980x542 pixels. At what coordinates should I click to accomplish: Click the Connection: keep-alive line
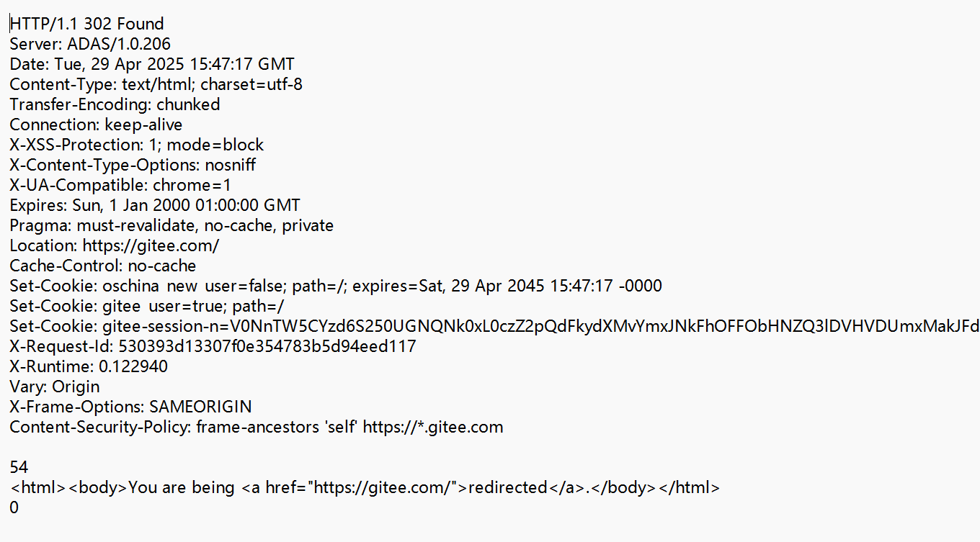tap(96, 125)
